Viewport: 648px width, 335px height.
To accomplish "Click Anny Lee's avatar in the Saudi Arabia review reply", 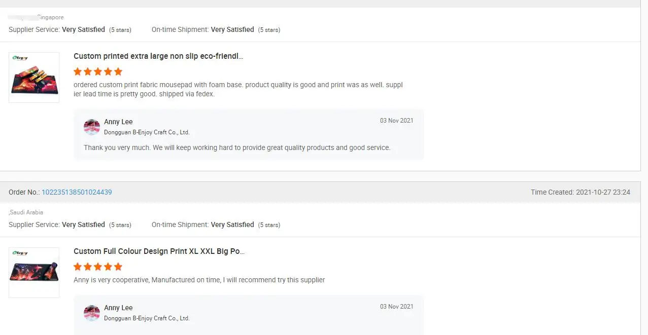I will tap(92, 313).
